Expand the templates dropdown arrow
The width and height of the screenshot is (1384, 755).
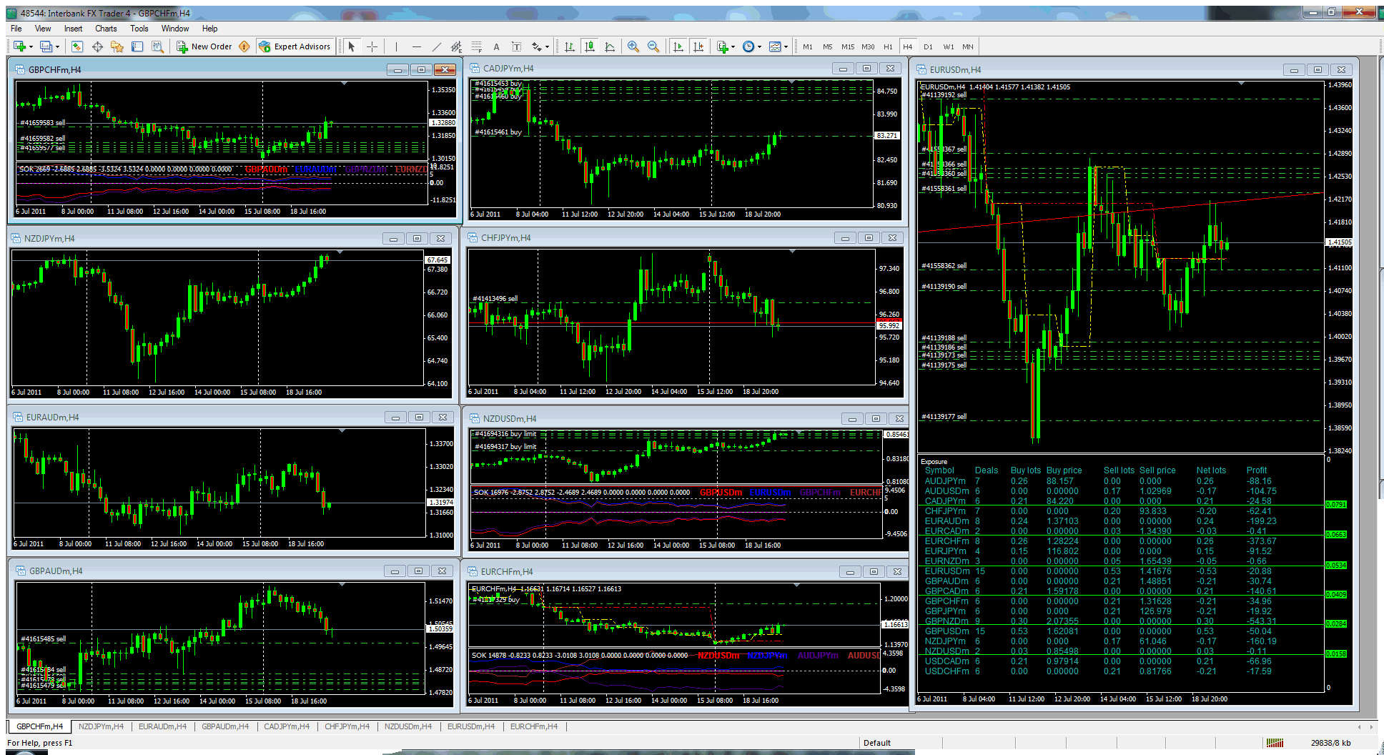click(786, 47)
